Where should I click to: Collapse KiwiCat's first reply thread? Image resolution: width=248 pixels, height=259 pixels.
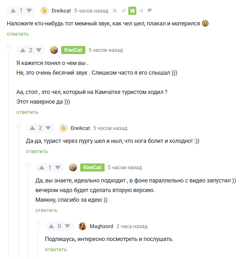pyautogui.click(x=9, y=47)
